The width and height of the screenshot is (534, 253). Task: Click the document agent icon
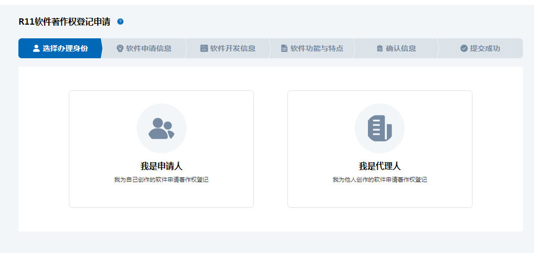click(379, 129)
